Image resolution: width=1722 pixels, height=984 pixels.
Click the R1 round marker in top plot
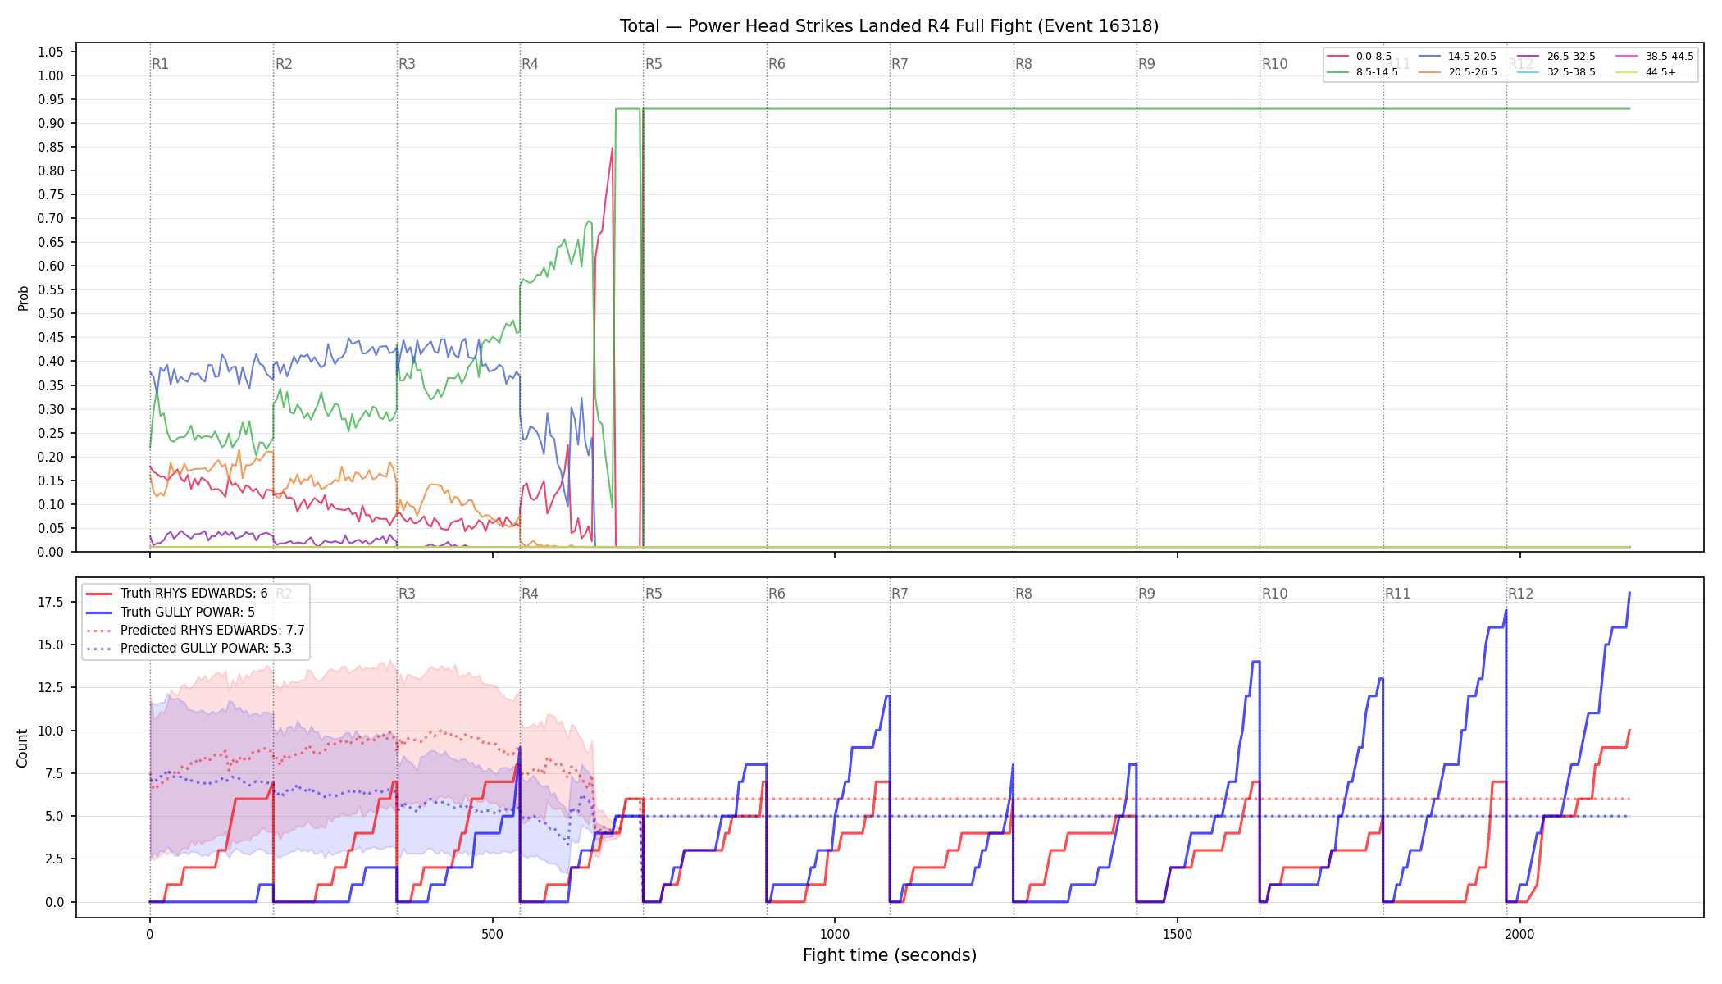pyautogui.click(x=160, y=64)
